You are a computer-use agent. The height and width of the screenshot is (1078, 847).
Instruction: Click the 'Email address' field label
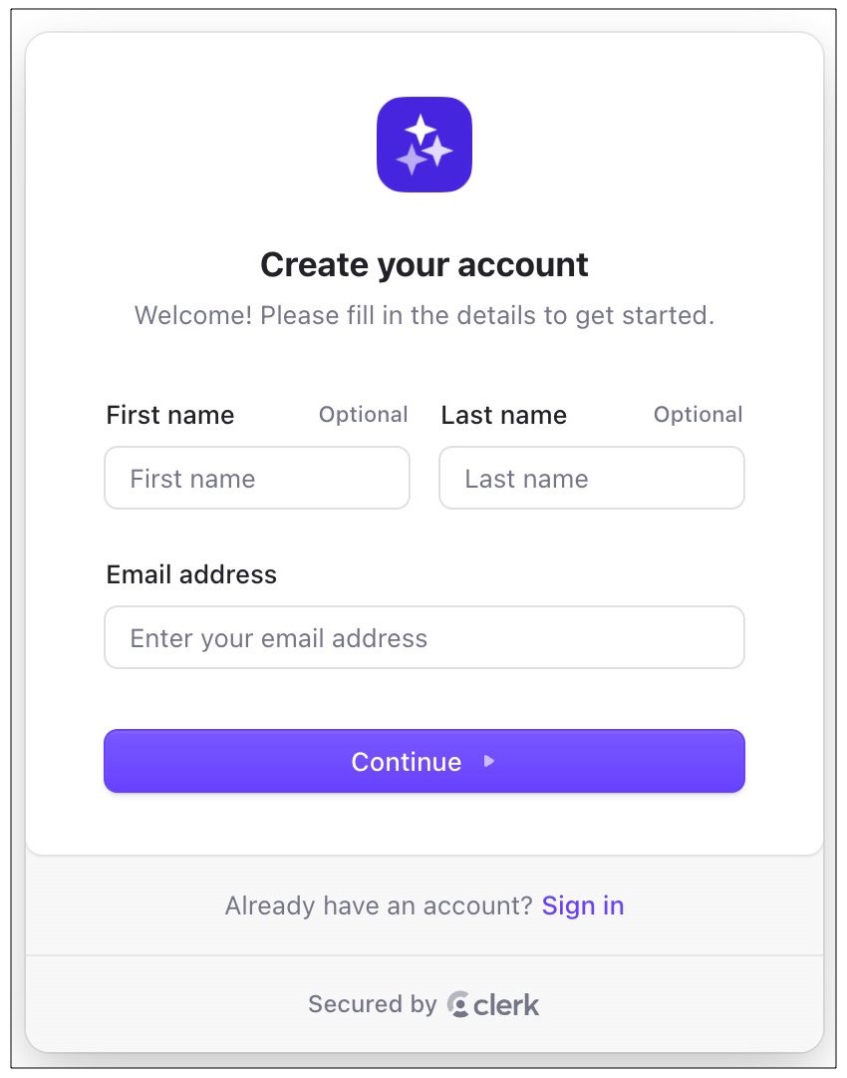click(x=190, y=574)
